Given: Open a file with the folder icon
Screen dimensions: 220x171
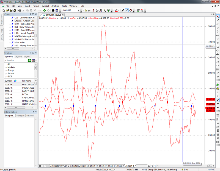Looking at the screenshot, I should point(7,10).
